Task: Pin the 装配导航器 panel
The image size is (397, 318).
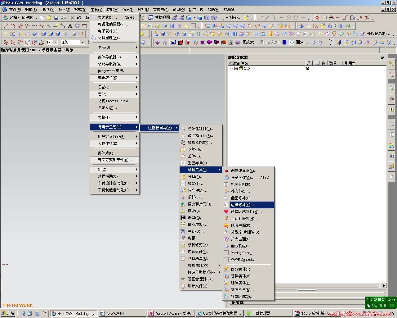Action: [x=382, y=57]
